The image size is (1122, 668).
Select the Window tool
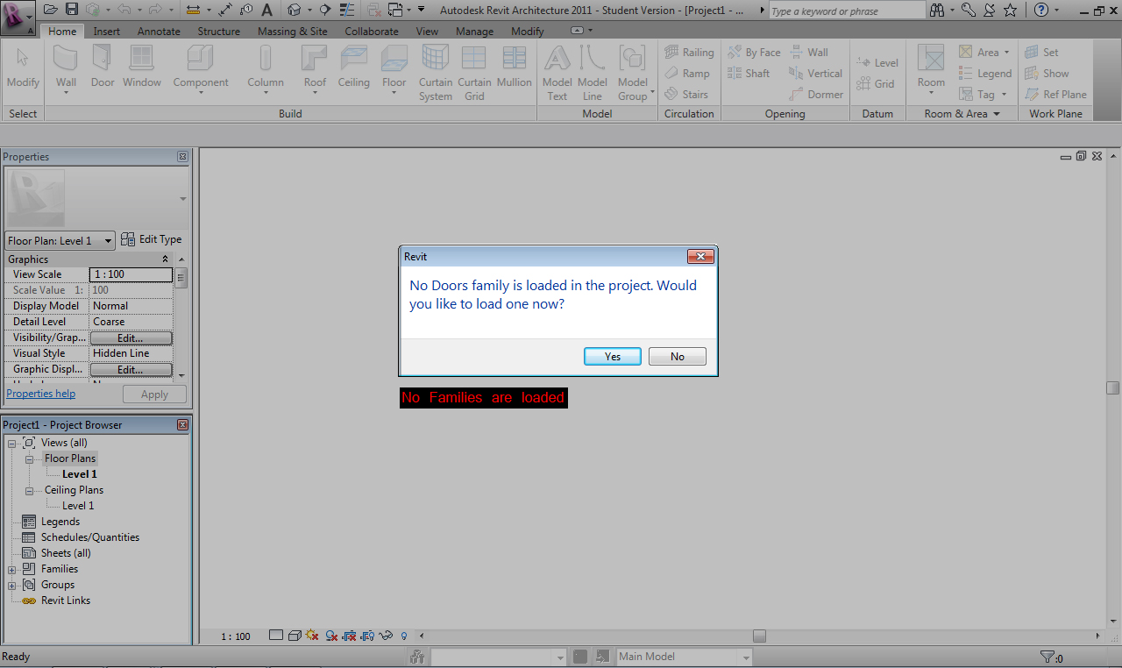click(x=142, y=68)
